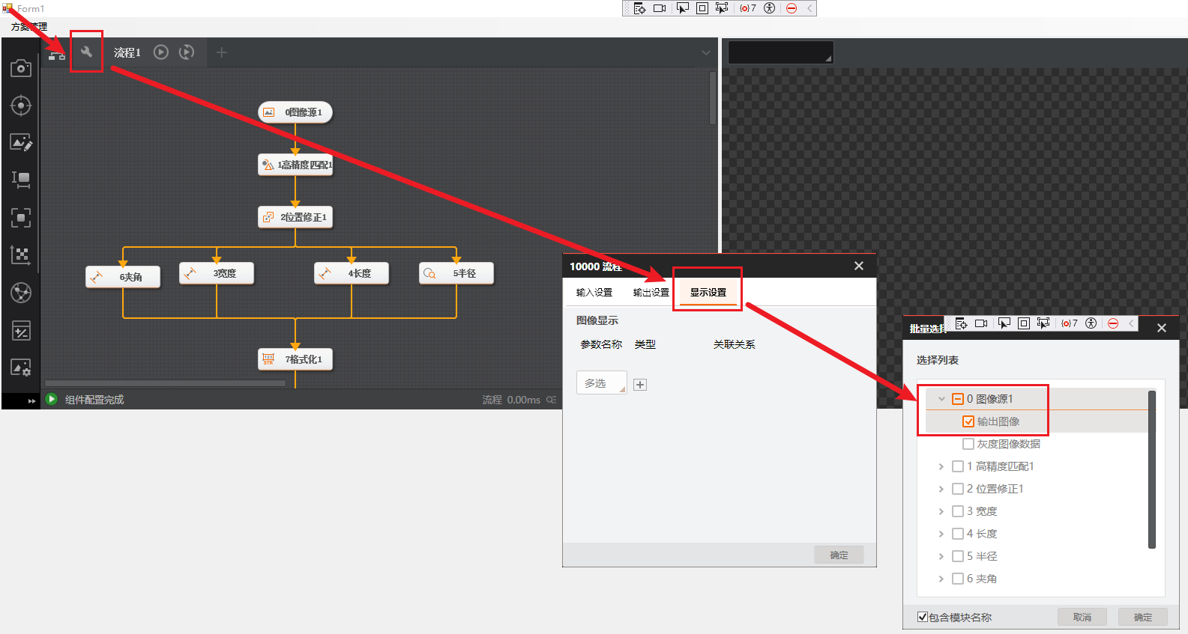Image resolution: width=1188 pixels, height=634 pixels.
Task: Open the image settings gear tool
Action: (21, 368)
